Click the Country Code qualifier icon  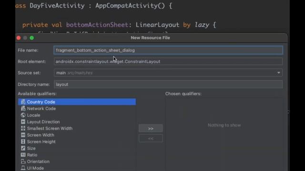[x=23, y=102]
